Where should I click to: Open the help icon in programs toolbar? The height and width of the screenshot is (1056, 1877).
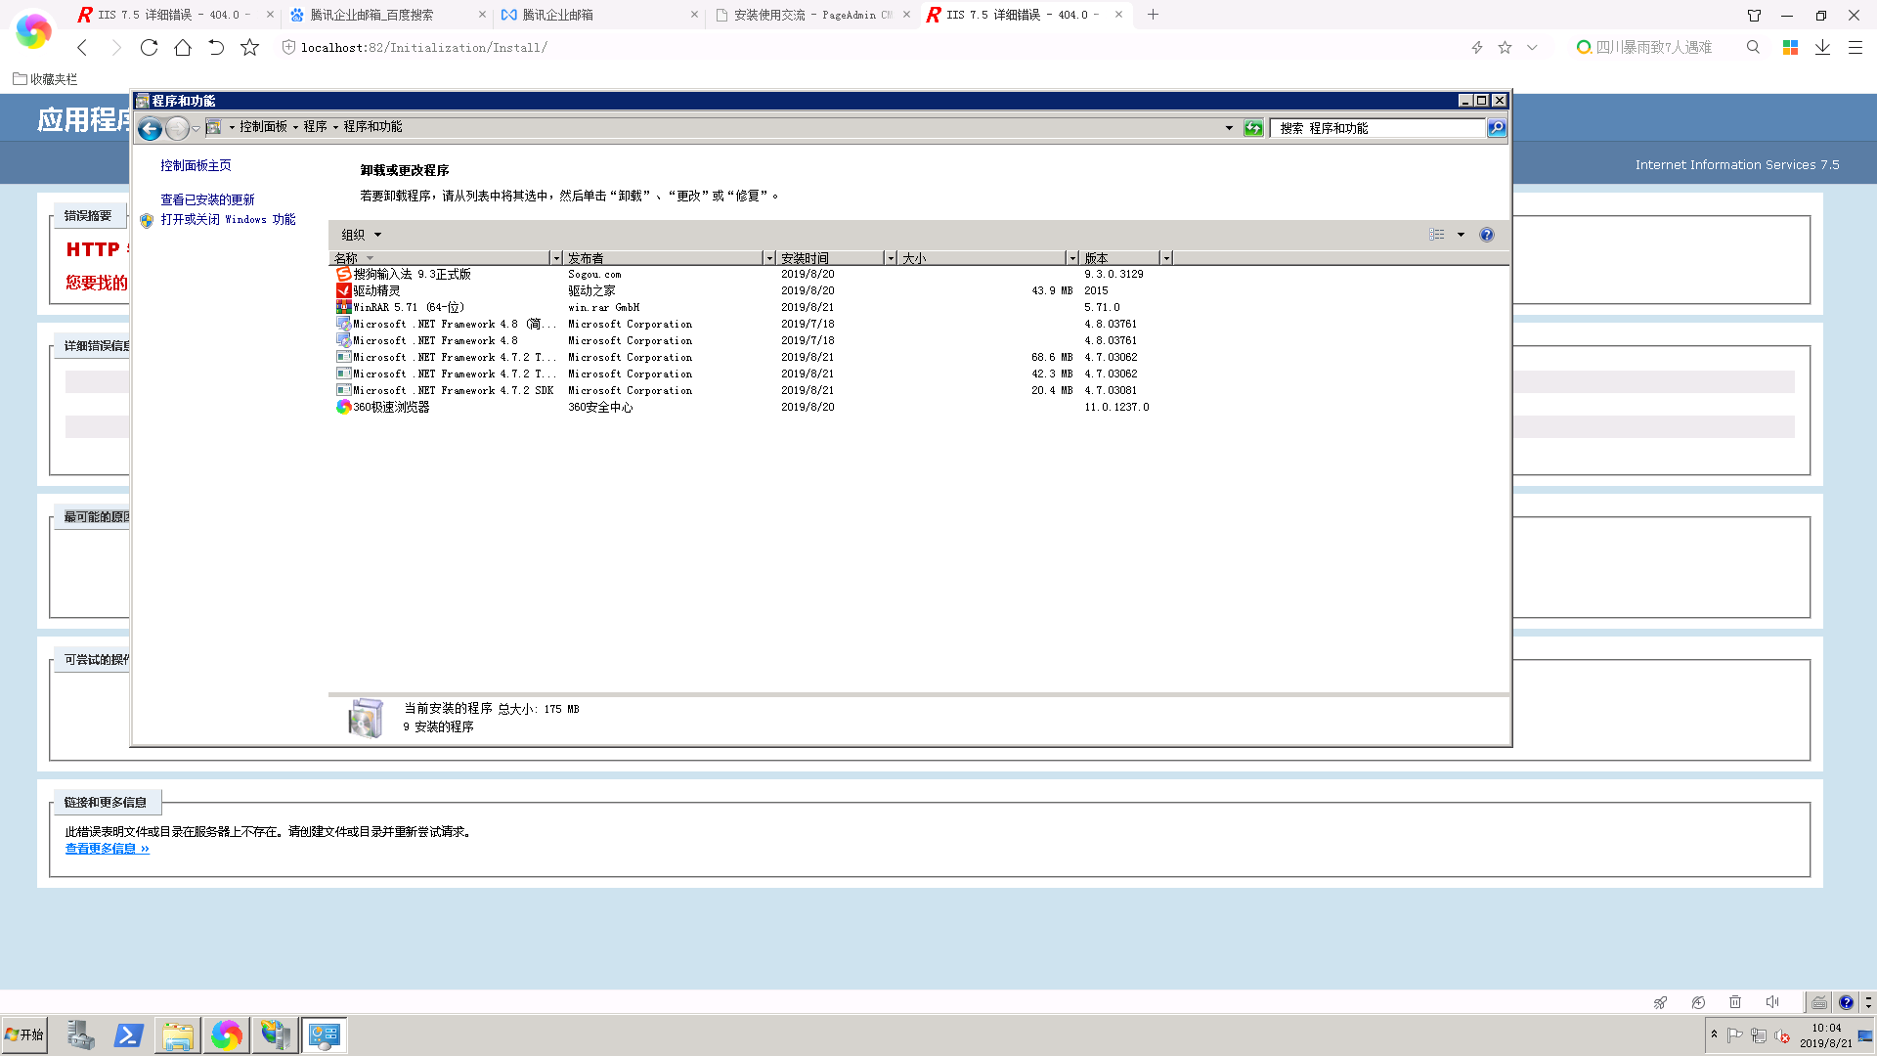tap(1486, 235)
